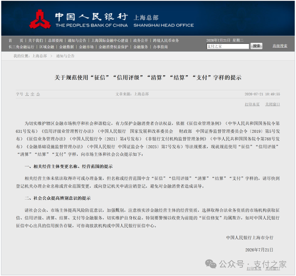Open the 首页 navigation item
Screen dimensions: 296x276
[16, 40]
